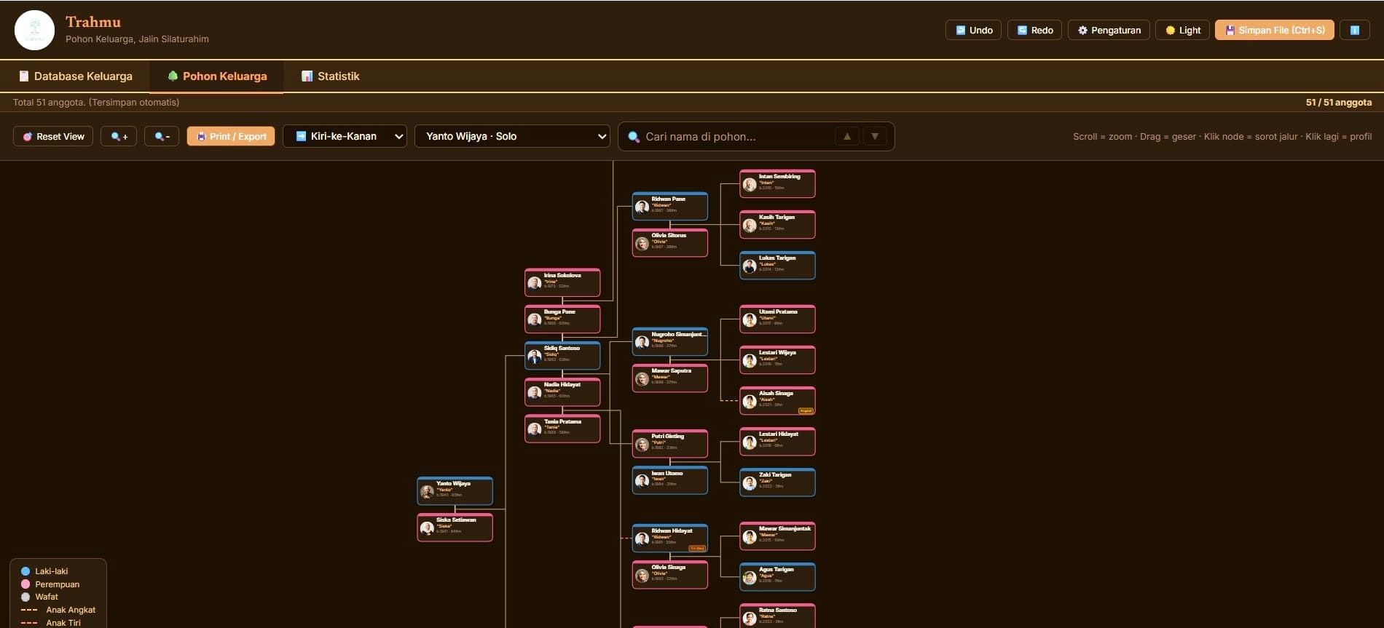Click the Reset View button
Image resolution: width=1384 pixels, height=628 pixels.
pos(53,136)
